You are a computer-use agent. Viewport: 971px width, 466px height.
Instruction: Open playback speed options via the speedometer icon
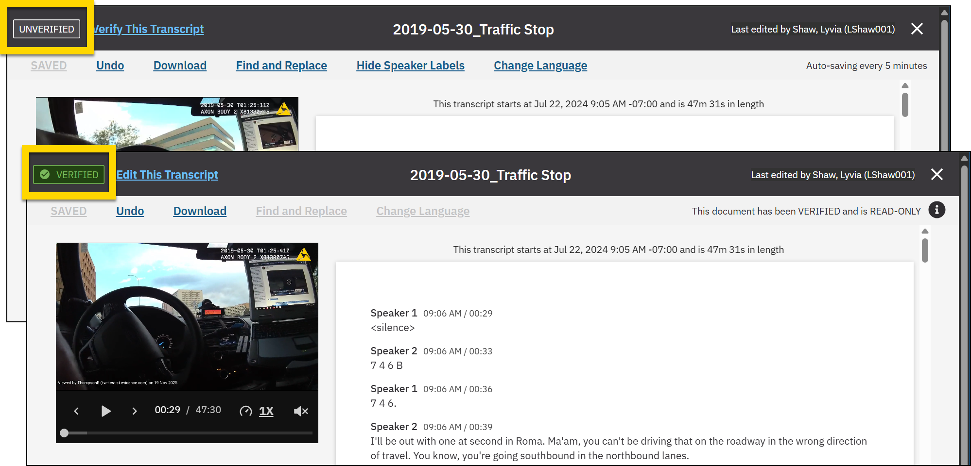click(245, 411)
